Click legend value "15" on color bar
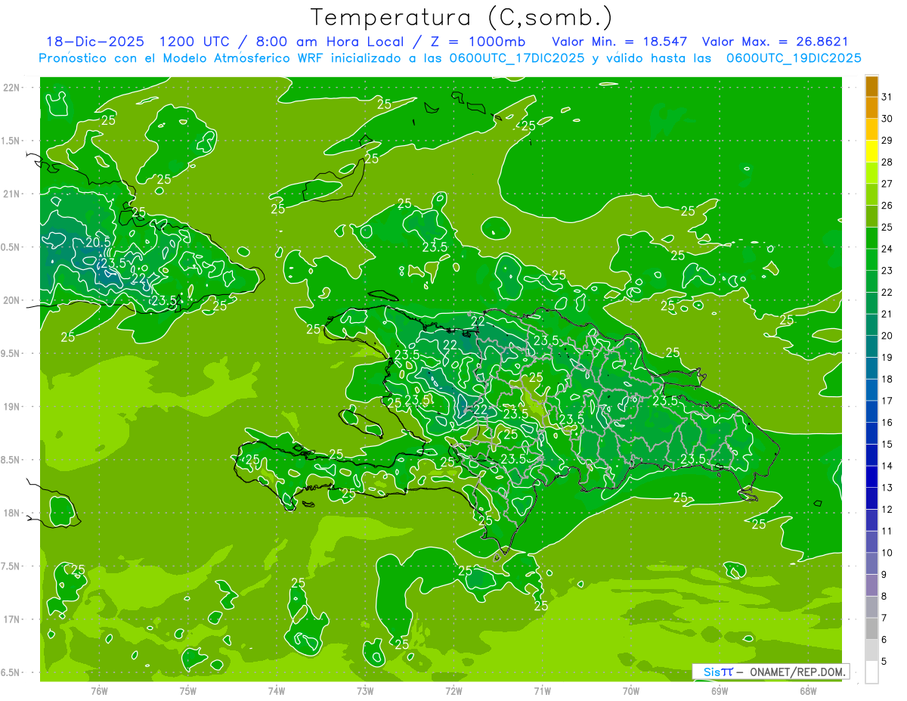907x701 pixels. click(887, 444)
